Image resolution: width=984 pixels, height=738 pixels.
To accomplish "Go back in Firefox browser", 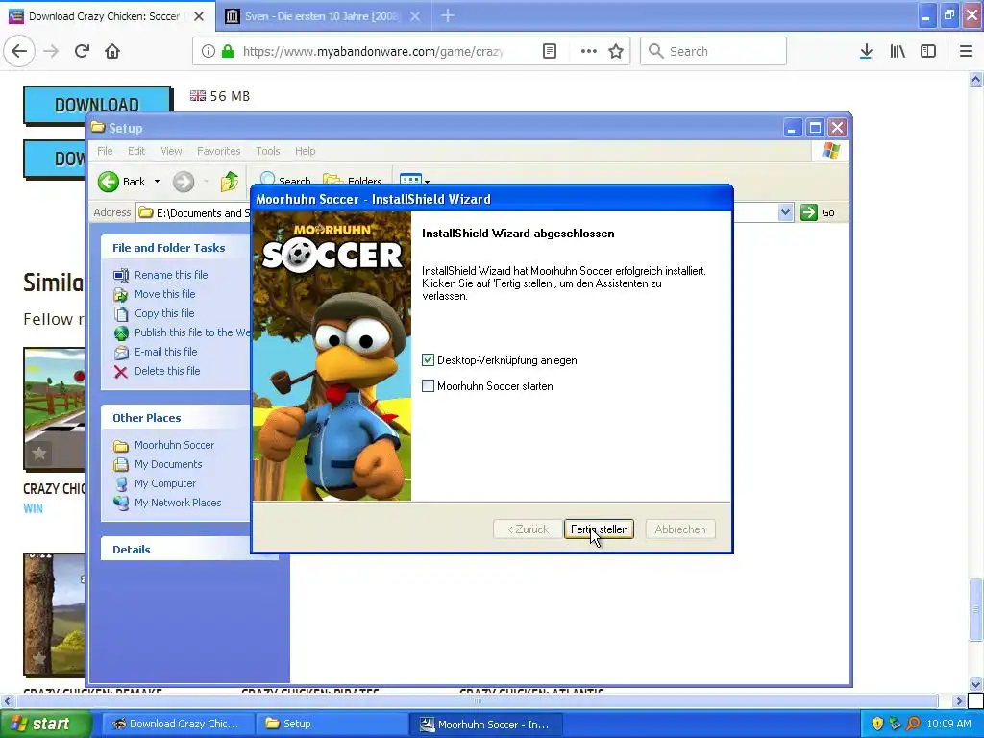I will click(19, 51).
